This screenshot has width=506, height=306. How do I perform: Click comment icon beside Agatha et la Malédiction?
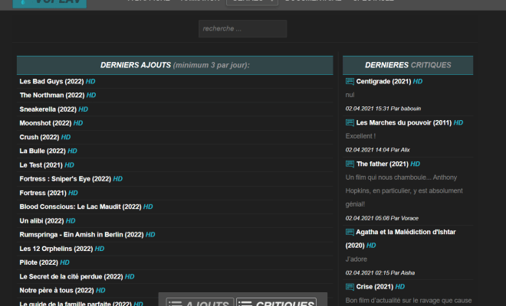tap(350, 232)
